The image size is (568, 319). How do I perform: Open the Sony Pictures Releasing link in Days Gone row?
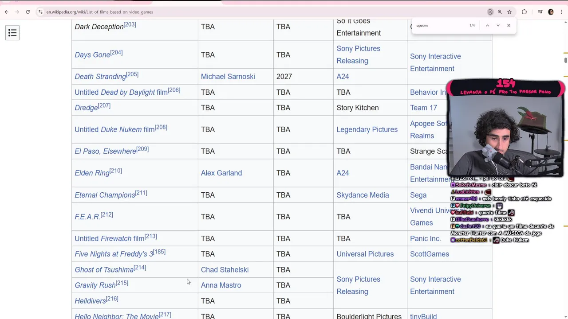pos(358,54)
